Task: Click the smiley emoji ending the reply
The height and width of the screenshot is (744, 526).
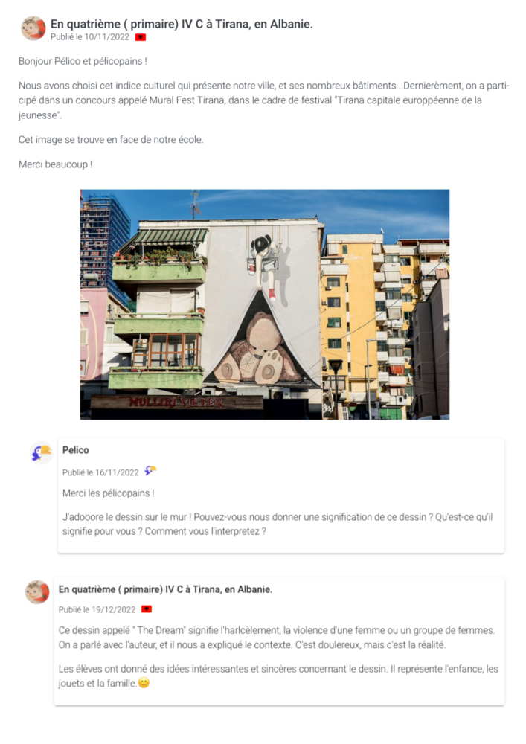Action: 144,683
